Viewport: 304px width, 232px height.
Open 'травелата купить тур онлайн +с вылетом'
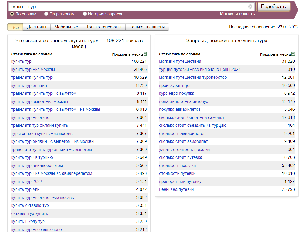point(51,150)
